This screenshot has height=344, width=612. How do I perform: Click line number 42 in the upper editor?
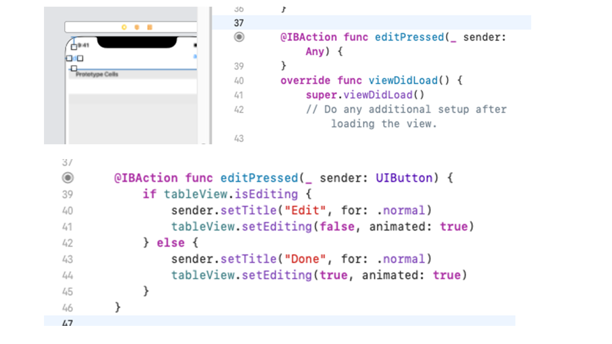tap(239, 109)
